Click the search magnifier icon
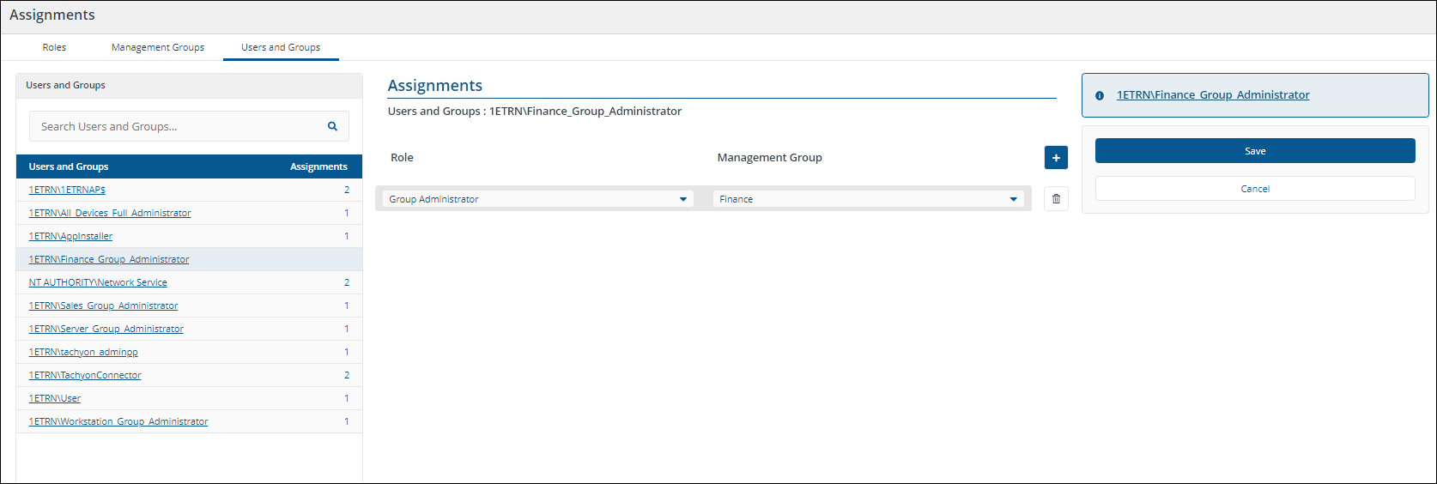The width and height of the screenshot is (1437, 484). [x=332, y=126]
